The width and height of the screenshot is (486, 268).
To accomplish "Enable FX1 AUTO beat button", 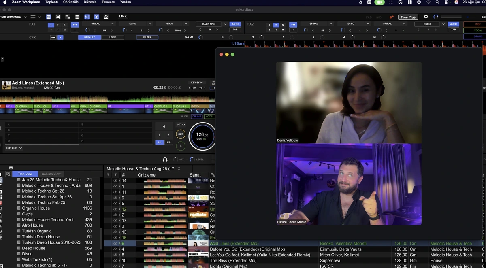I will [235, 24].
